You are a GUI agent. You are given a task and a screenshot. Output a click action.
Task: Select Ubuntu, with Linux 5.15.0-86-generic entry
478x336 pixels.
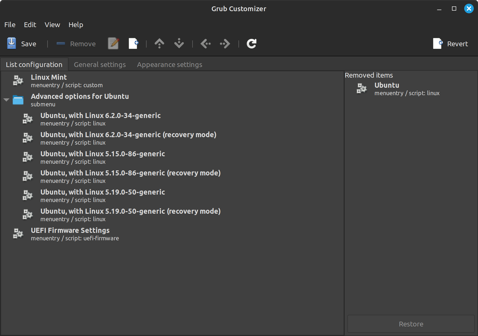click(x=172, y=157)
